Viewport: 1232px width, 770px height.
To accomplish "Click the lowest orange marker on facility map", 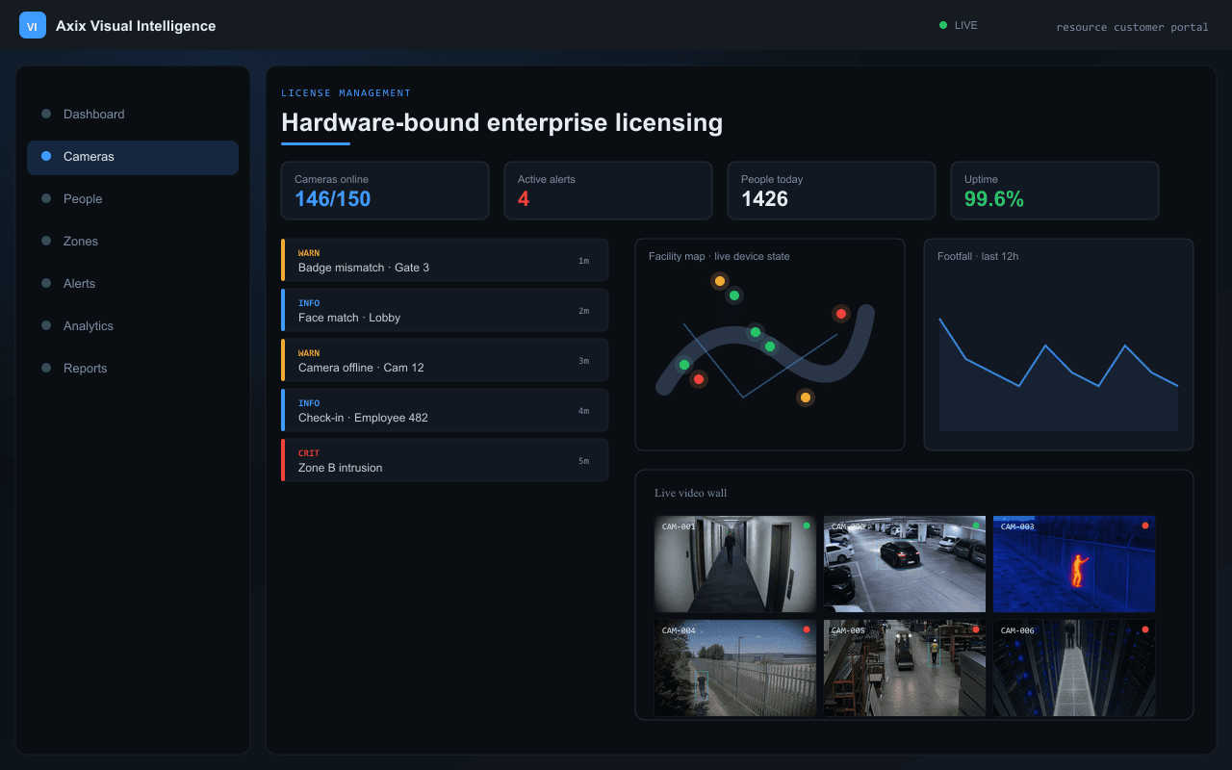I will coord(806,398).
